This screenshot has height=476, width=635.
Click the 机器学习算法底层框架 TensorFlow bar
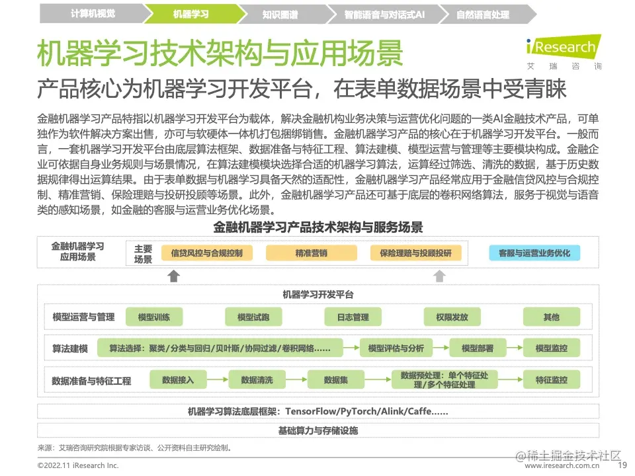pos(318,411)
